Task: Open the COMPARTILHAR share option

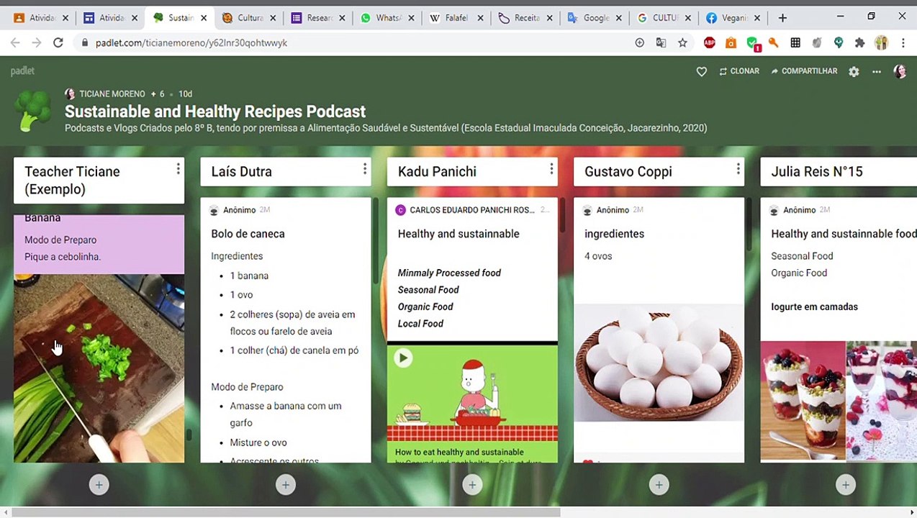Action: (x=804, y=71)
